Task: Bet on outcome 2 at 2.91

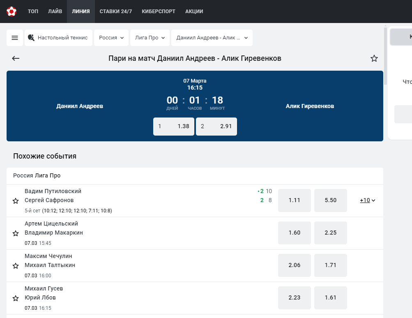Action: (216, 127)
